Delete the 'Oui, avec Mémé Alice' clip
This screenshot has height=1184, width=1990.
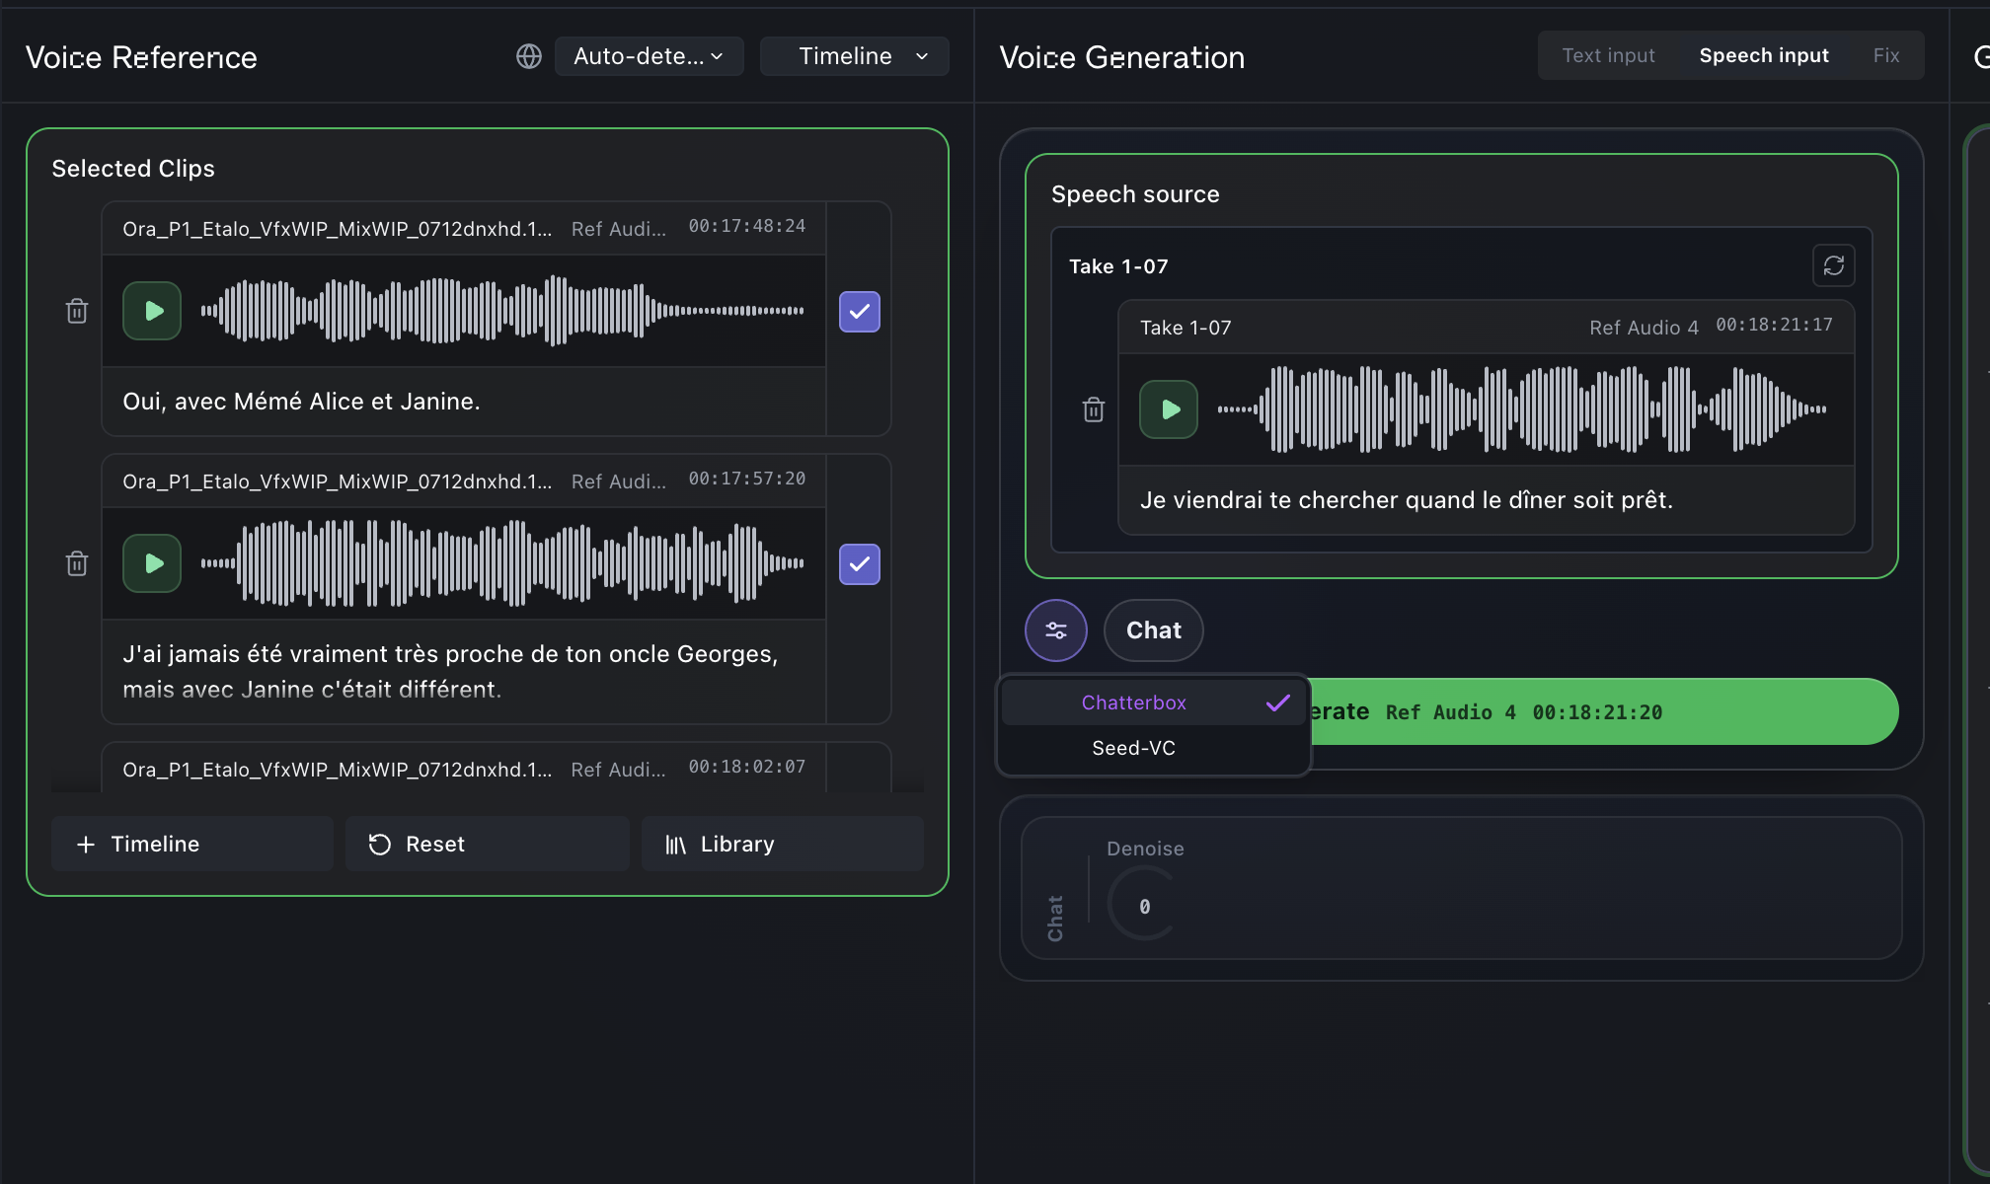(77, 312)
